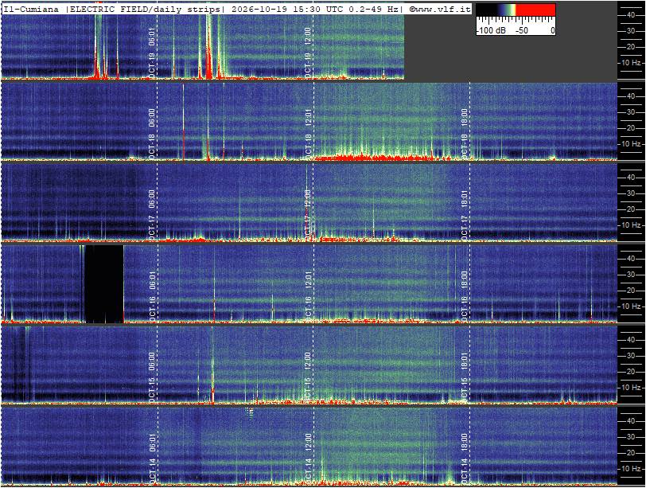This screenshot has width=646, height=488.
Task: Select the OCT-16 12:01 time marker
Action: pos(308,296)
